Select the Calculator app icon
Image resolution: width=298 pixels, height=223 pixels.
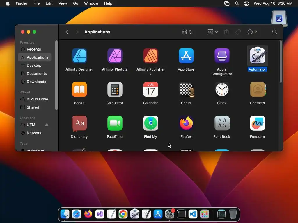[x=115, y=89]
